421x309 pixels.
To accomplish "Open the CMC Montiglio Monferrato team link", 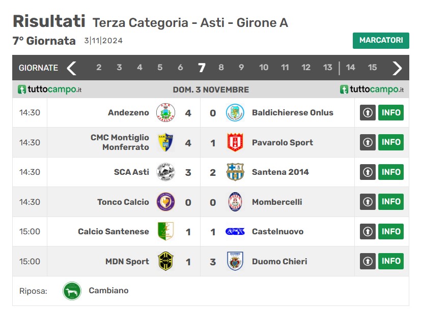I will pyautogui.click(x=120, y=142).
